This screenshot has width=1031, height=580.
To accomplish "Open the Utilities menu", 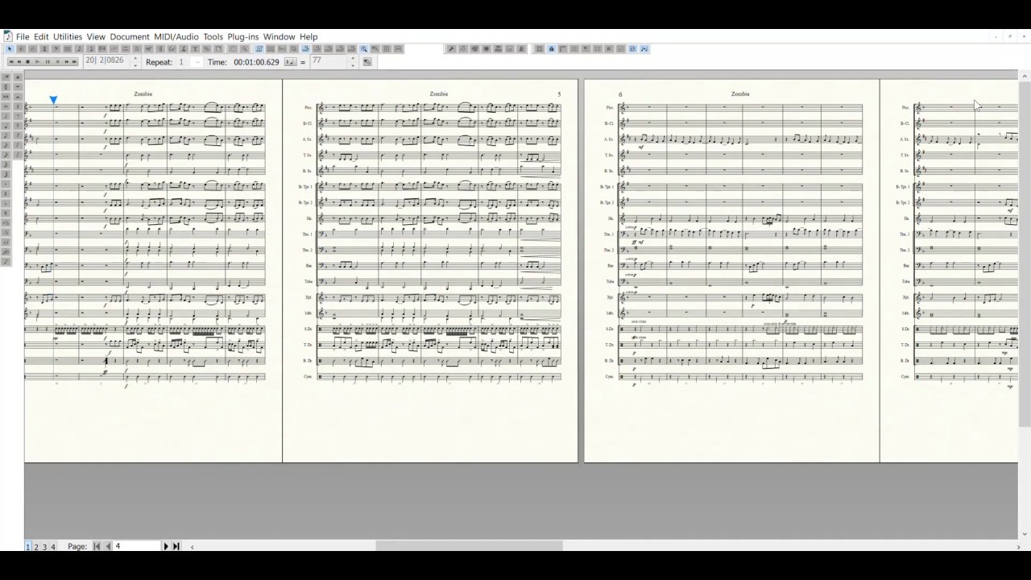I will (x=68, y=36).
